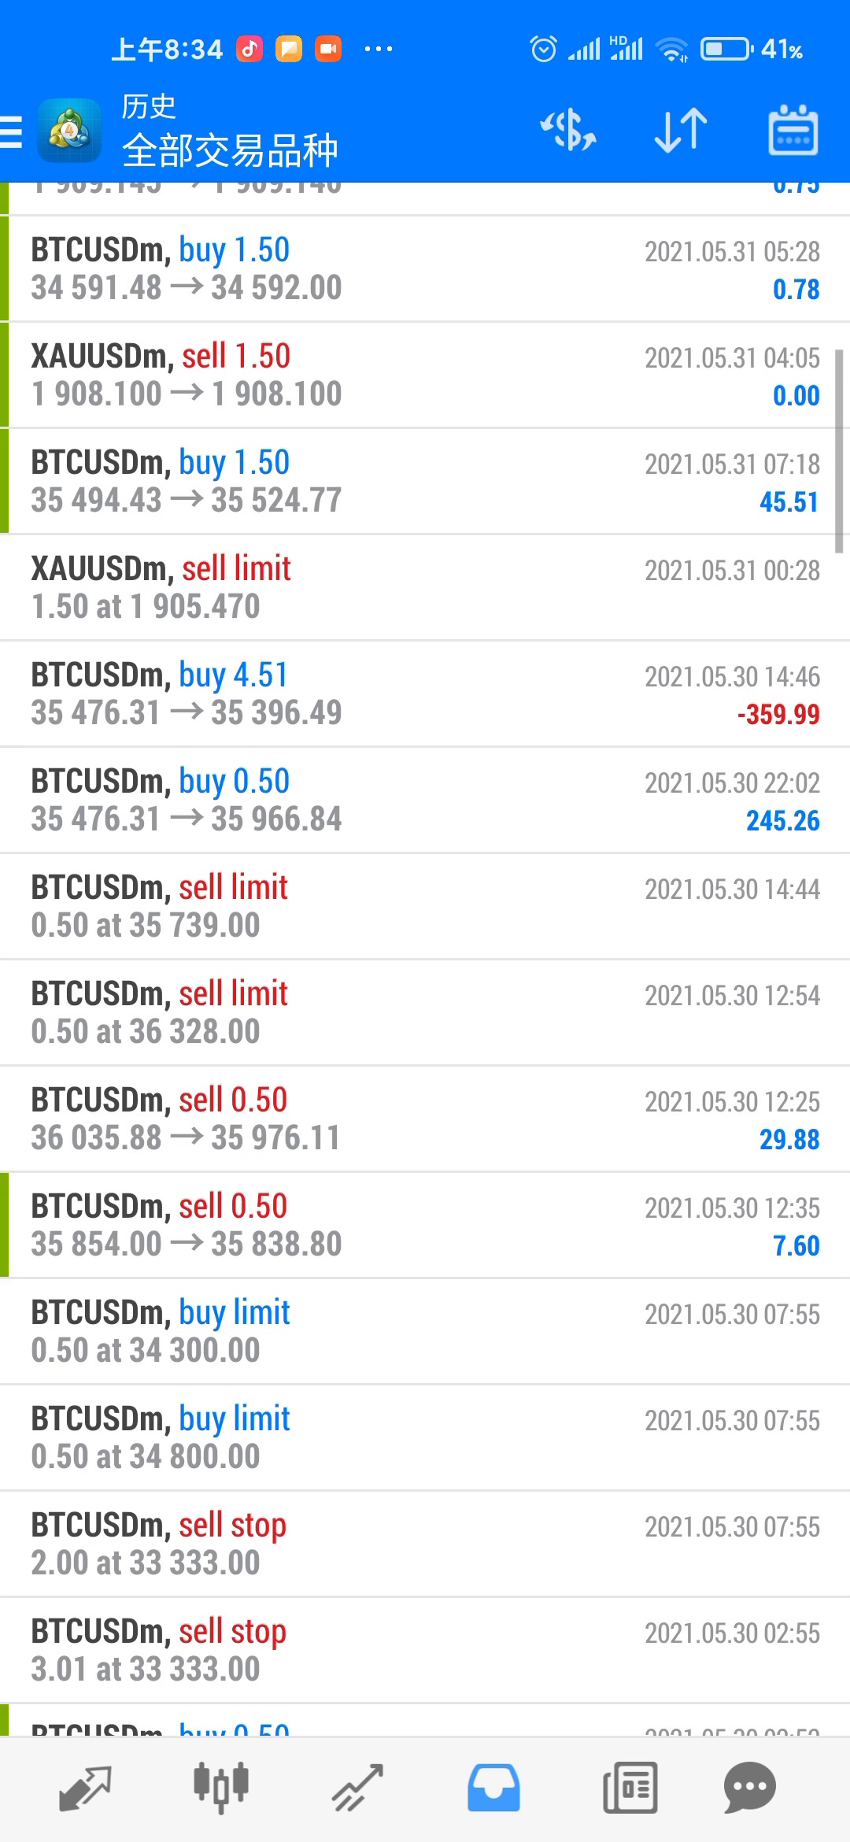
Task: Open the News tab
Action: pyautogui.click(x=630, y=1788)
